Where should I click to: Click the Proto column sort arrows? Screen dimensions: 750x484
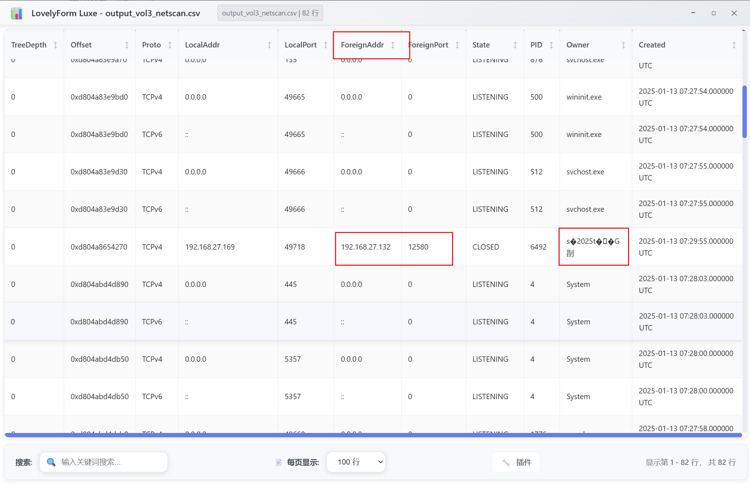click(170, 45)
